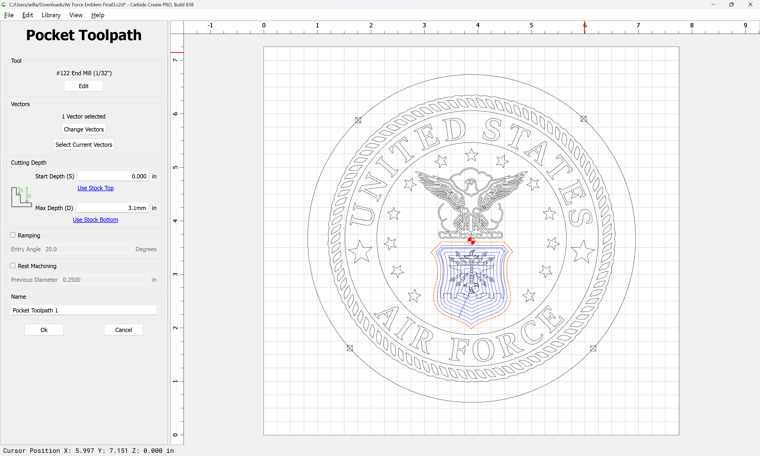Open the Library menu

[x=51, y=15]
